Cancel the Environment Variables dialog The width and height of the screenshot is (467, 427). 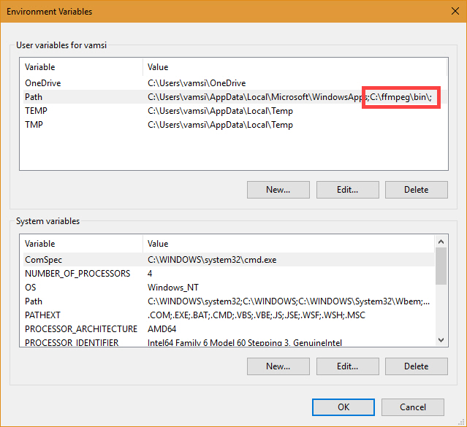coord(413,407)
